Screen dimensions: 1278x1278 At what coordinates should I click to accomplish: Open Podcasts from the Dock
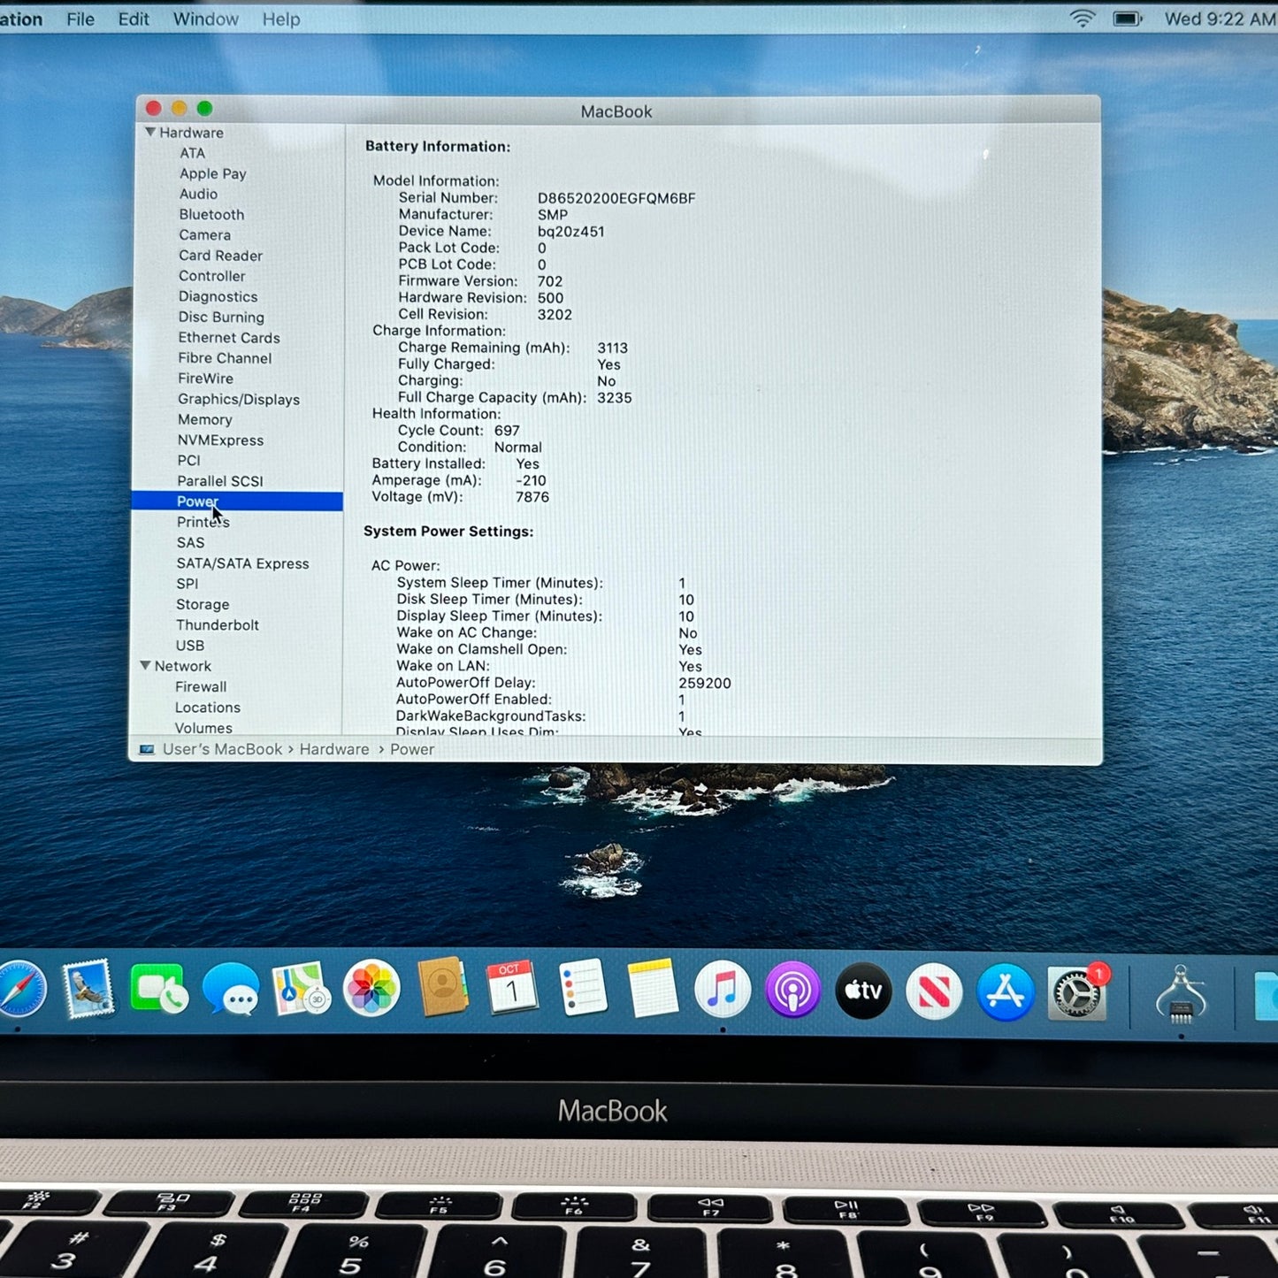coord(792,990)
